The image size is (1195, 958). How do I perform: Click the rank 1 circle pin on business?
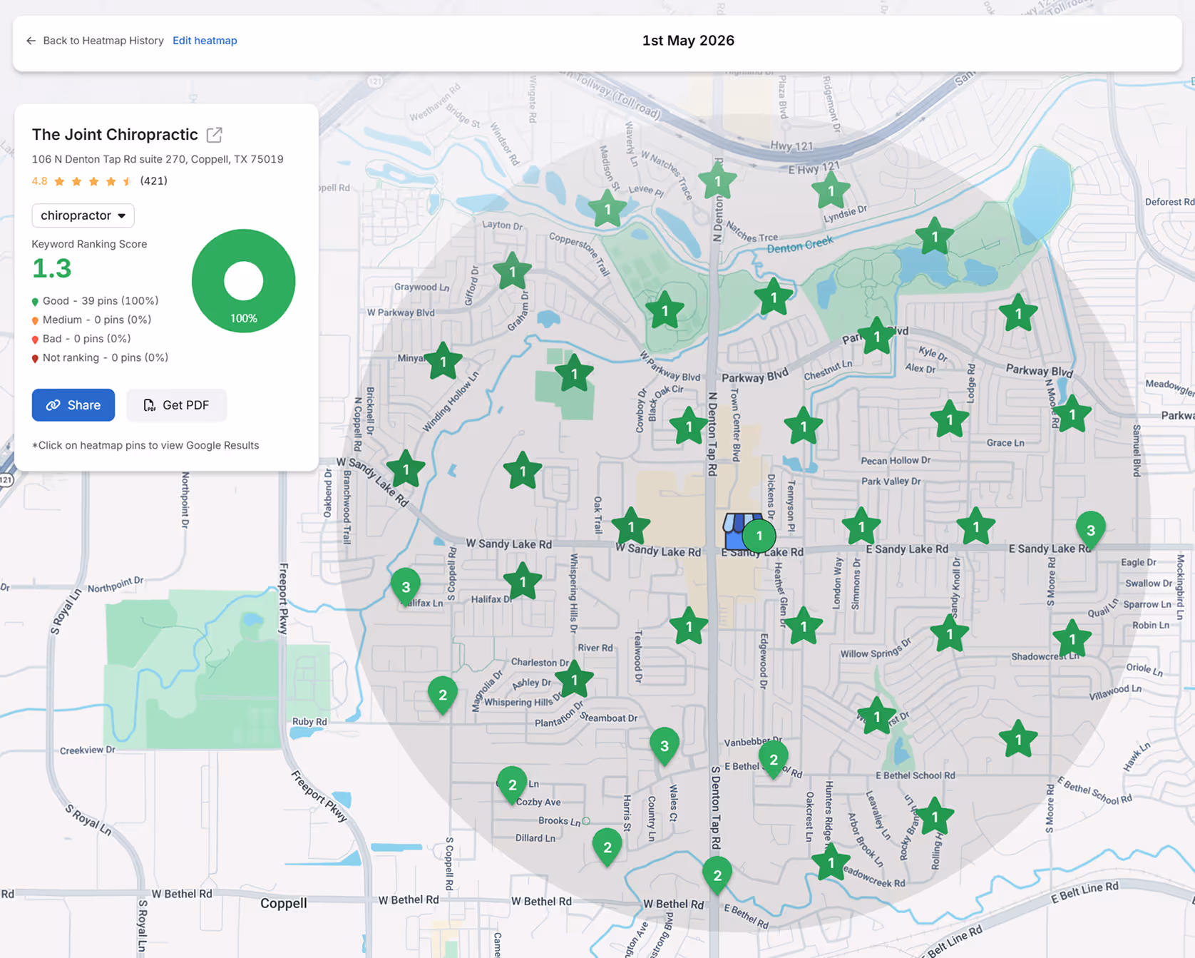[x=759, y=536]
